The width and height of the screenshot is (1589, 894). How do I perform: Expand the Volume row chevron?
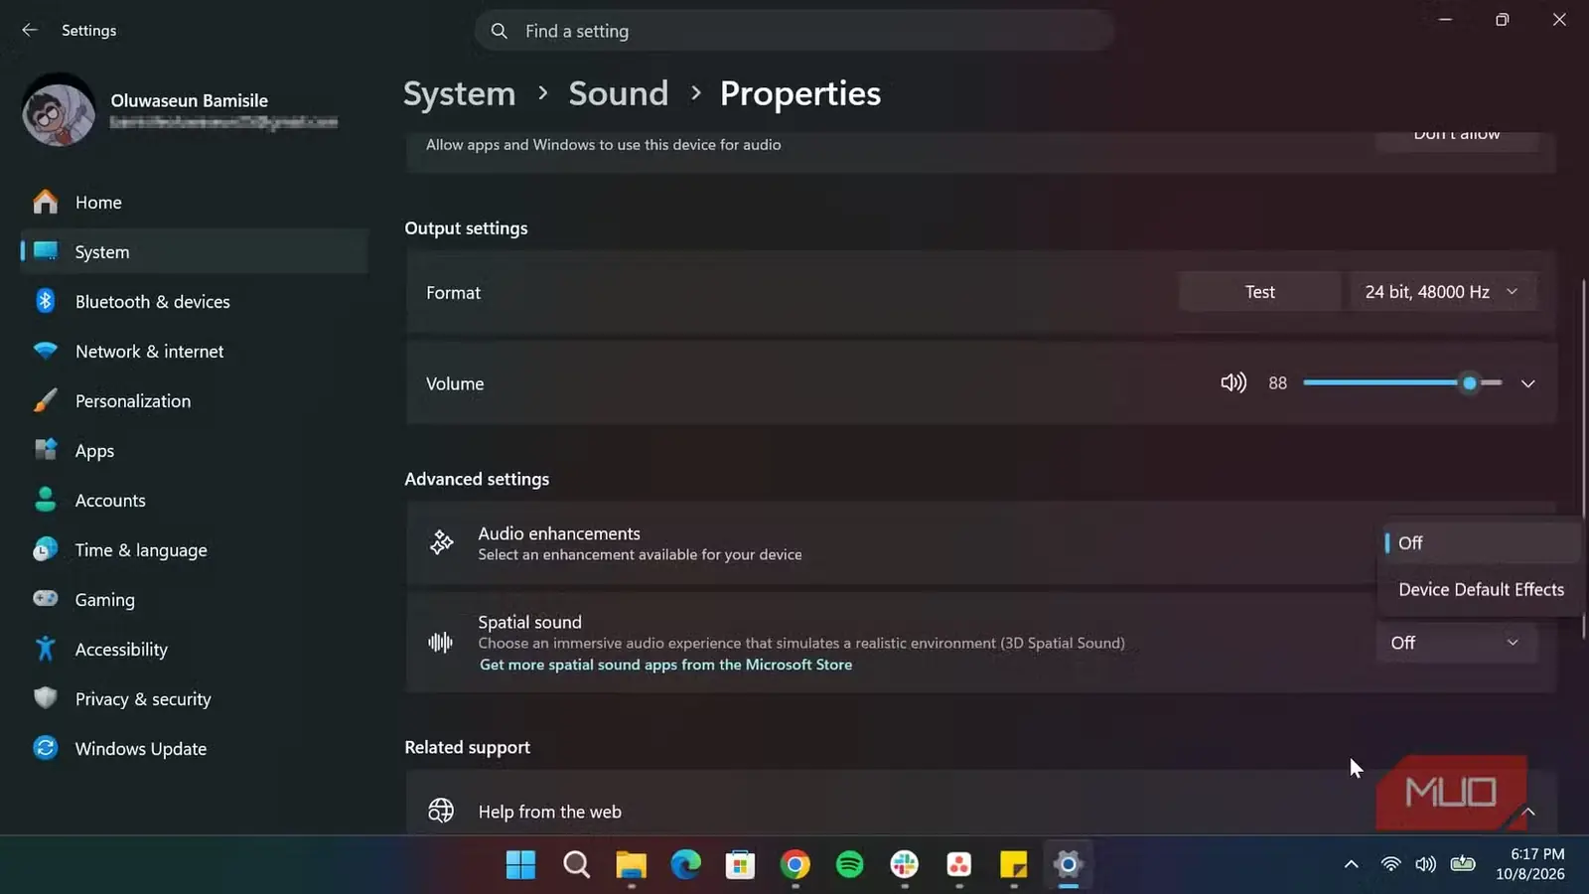pyautogui.click(x=1528, y=383)
